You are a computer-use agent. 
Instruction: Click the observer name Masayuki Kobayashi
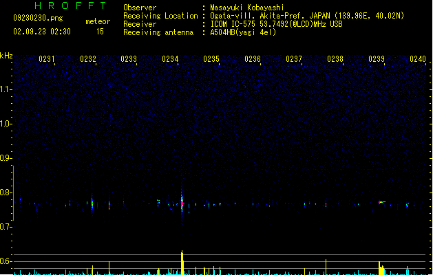[x=246, y=8]
